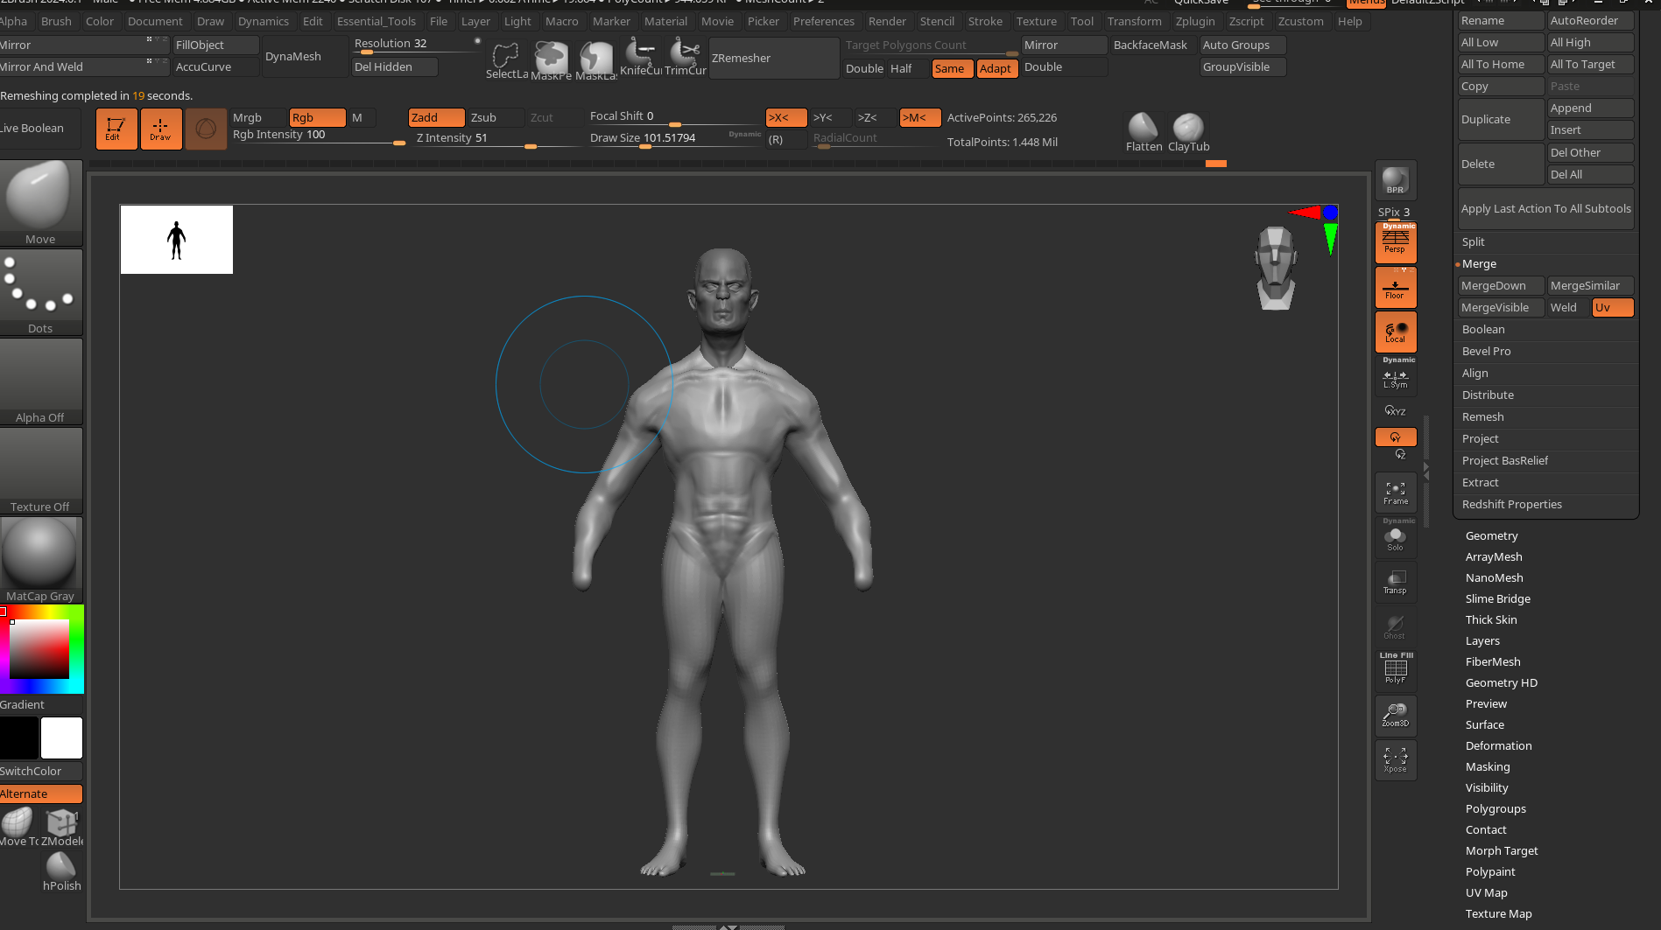Click the silhouette reference thumbnail
This screenshot has height=930, width=1661.
coord(177,240)
